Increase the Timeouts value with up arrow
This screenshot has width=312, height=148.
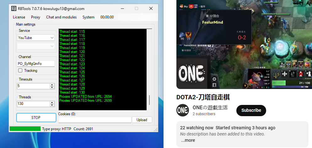pos(52,85)
